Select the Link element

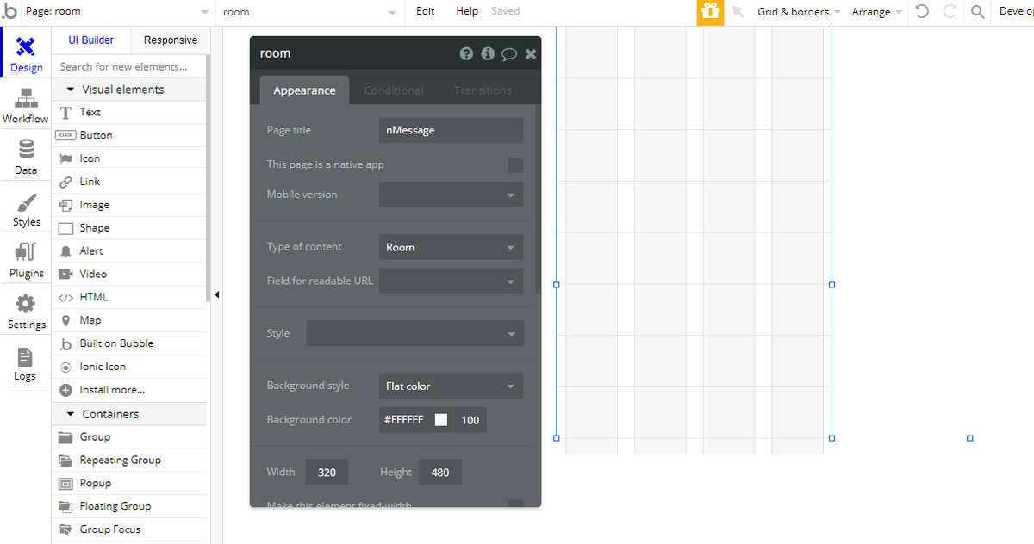pos(129,182)
